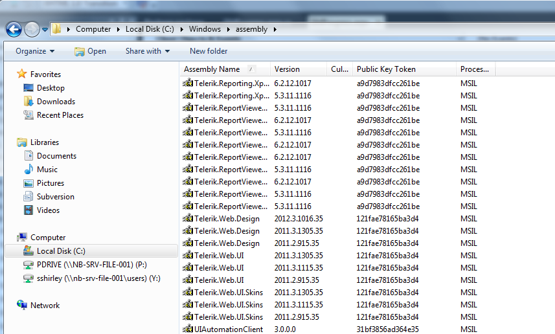The image size is (555, 334).
Task: Select Telerik.Web.Design assembly icon version 2011.3.1305.35
Action: click(x=188, y=230)
